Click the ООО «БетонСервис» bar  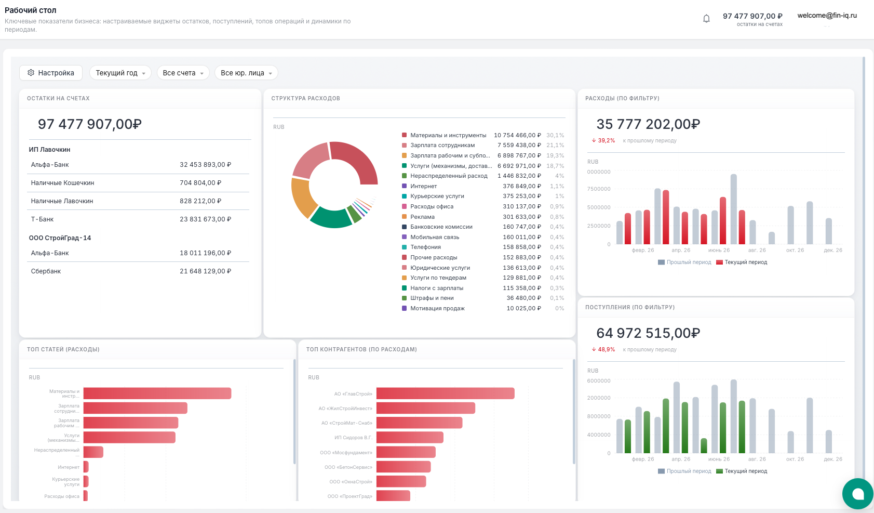[x=404, y=467]
